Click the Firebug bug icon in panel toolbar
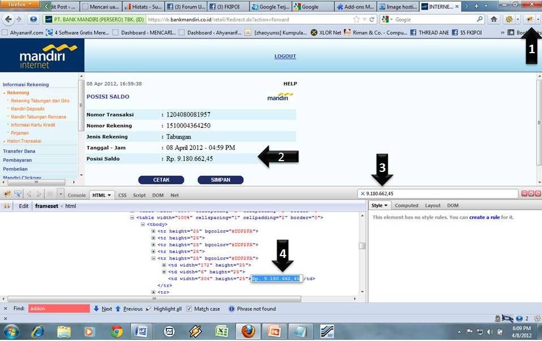 7,195
